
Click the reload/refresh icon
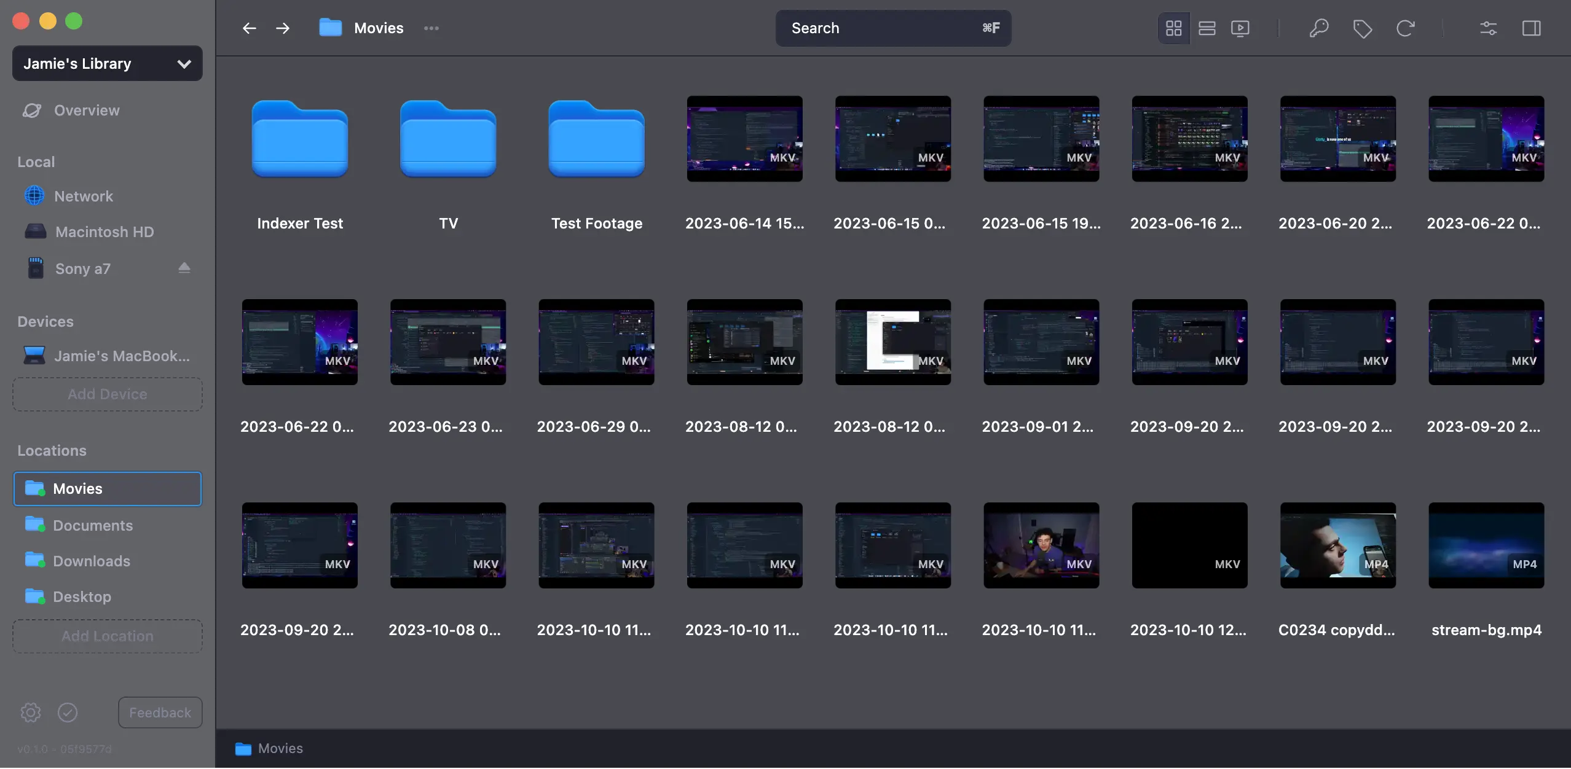(1405, 28)
